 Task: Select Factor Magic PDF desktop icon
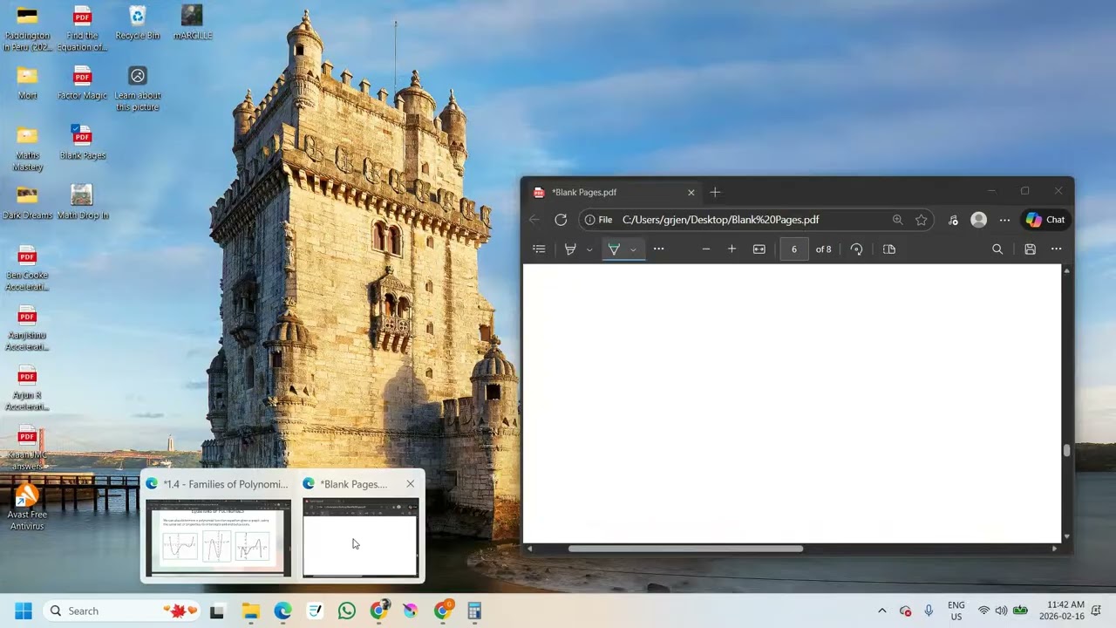[82, 83]
